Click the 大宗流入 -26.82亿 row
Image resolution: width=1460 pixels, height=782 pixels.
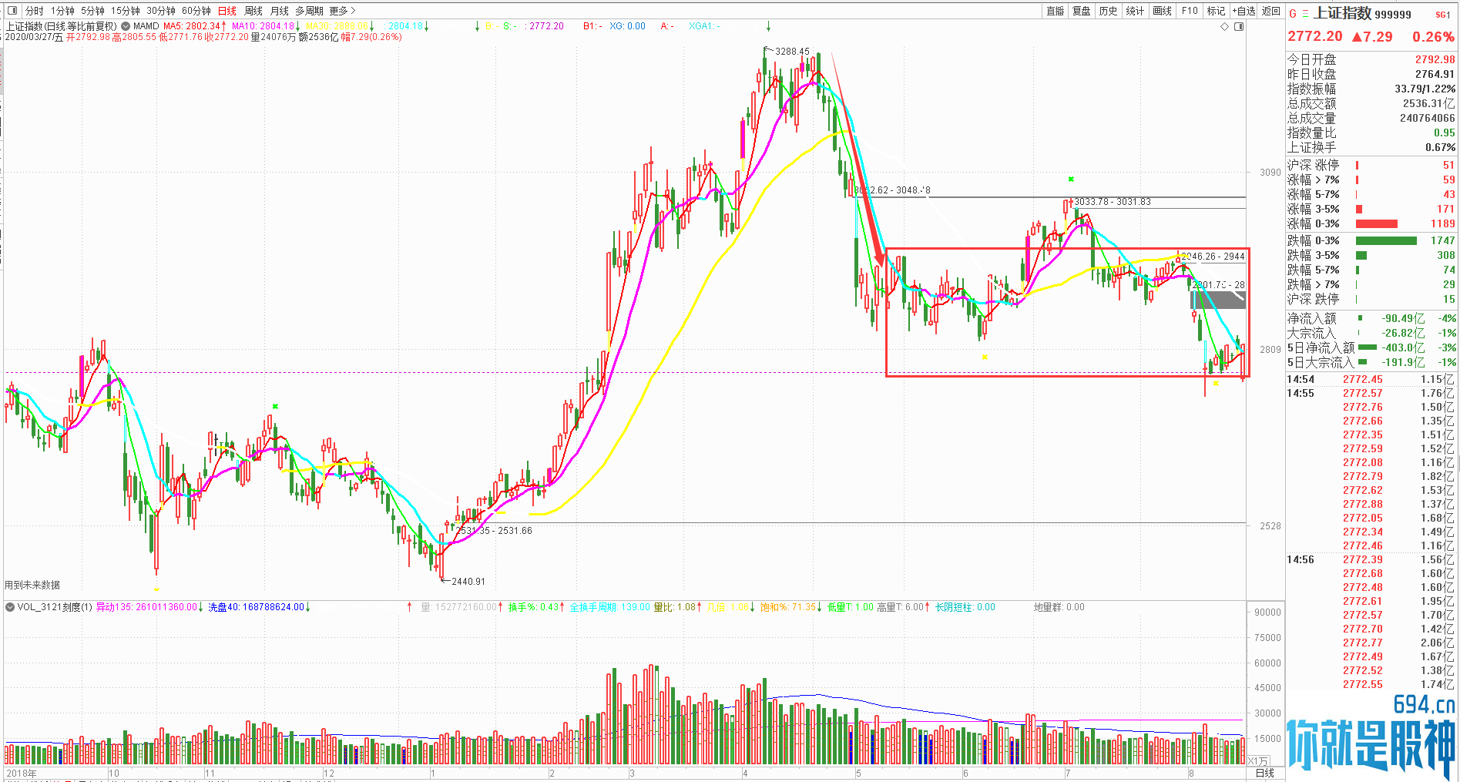pos(1371,333)
